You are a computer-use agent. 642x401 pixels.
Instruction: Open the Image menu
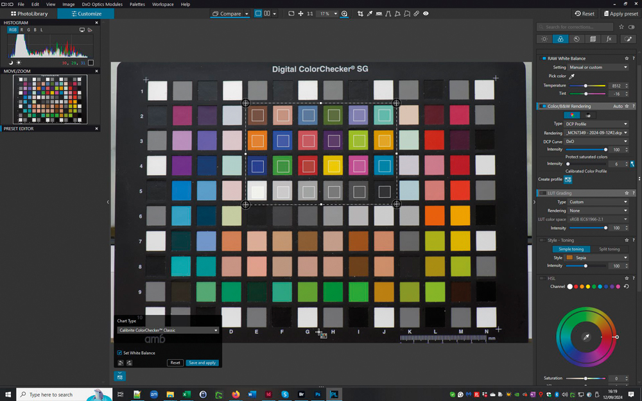pos(69,4)
